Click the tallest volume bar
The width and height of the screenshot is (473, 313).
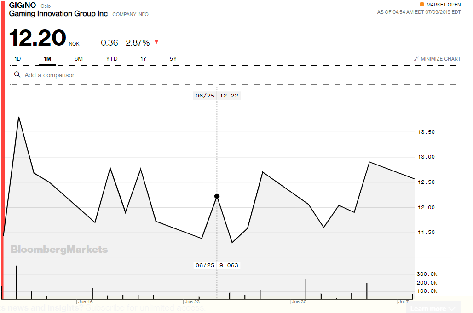[x=16, y=282]
